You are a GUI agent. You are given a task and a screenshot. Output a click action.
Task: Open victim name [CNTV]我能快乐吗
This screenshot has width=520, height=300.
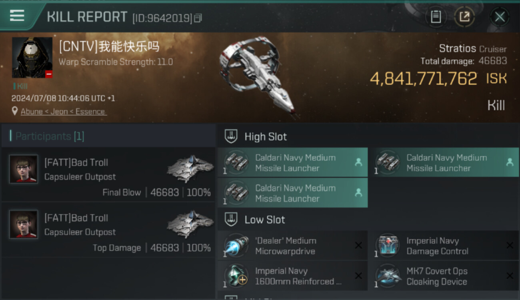pos(109,47)
